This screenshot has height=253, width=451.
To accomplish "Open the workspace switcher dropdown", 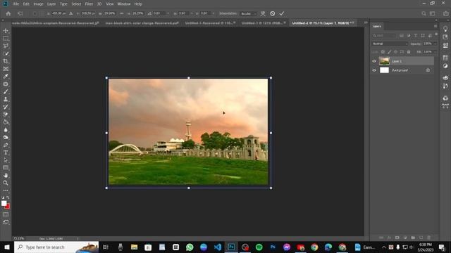I will 433,13.
